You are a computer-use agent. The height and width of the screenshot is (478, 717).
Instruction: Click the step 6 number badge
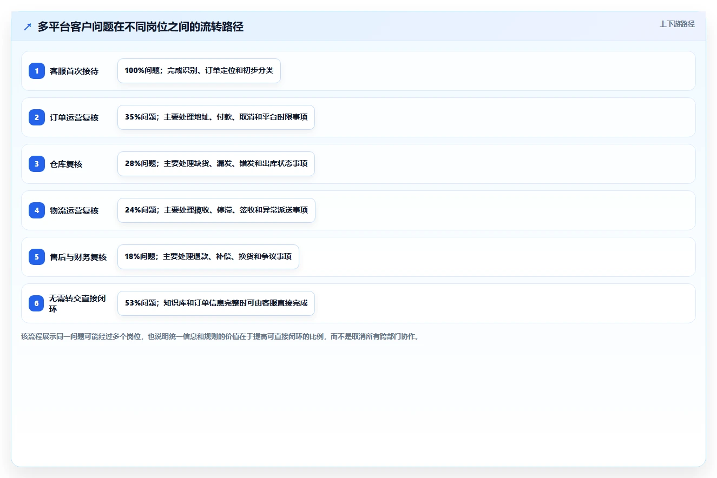(37, 303)
